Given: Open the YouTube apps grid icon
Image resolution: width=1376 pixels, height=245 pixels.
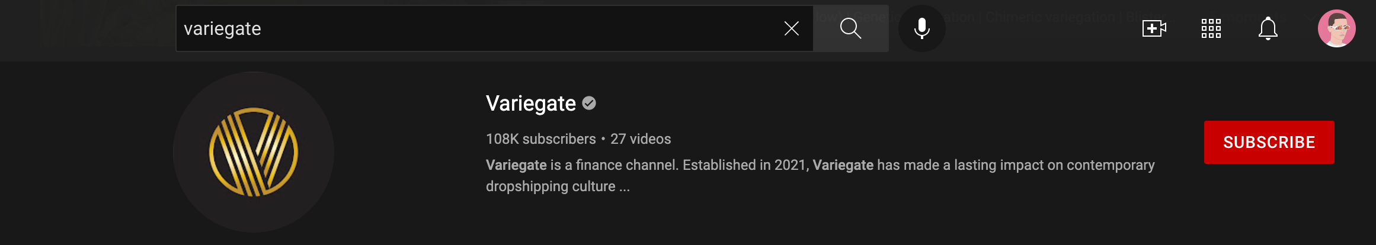Looking at the screenshot, I should pos(1211,28).
